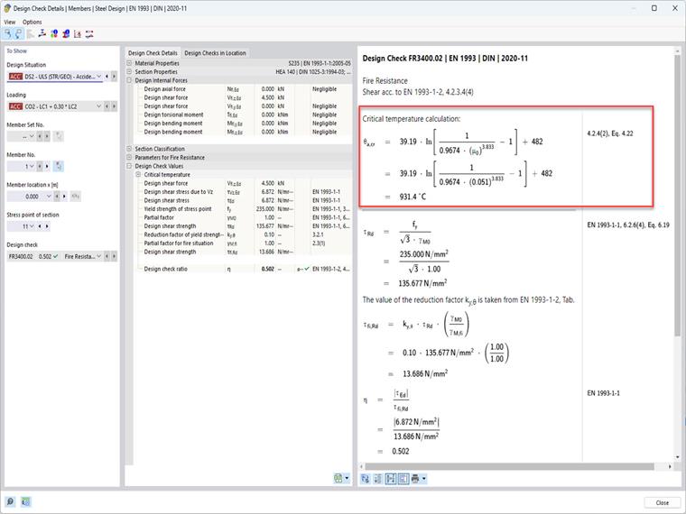Viewport: 686px width, 514px height.
Task: Expand the Material Properties section
Action: coord(129,63)
